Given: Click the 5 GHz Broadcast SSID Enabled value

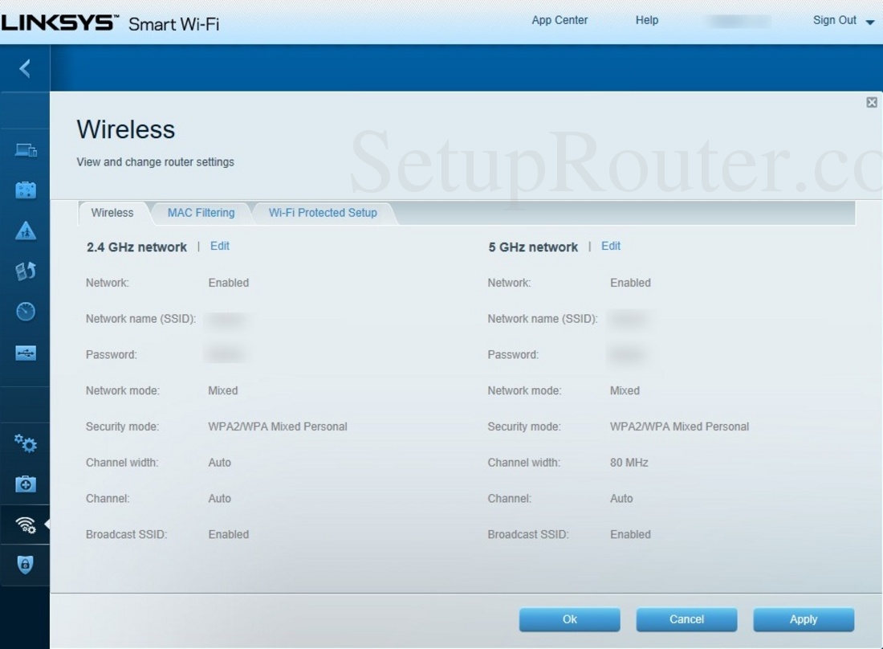Looking at the screenshot, I should click(x=631, y=534).
